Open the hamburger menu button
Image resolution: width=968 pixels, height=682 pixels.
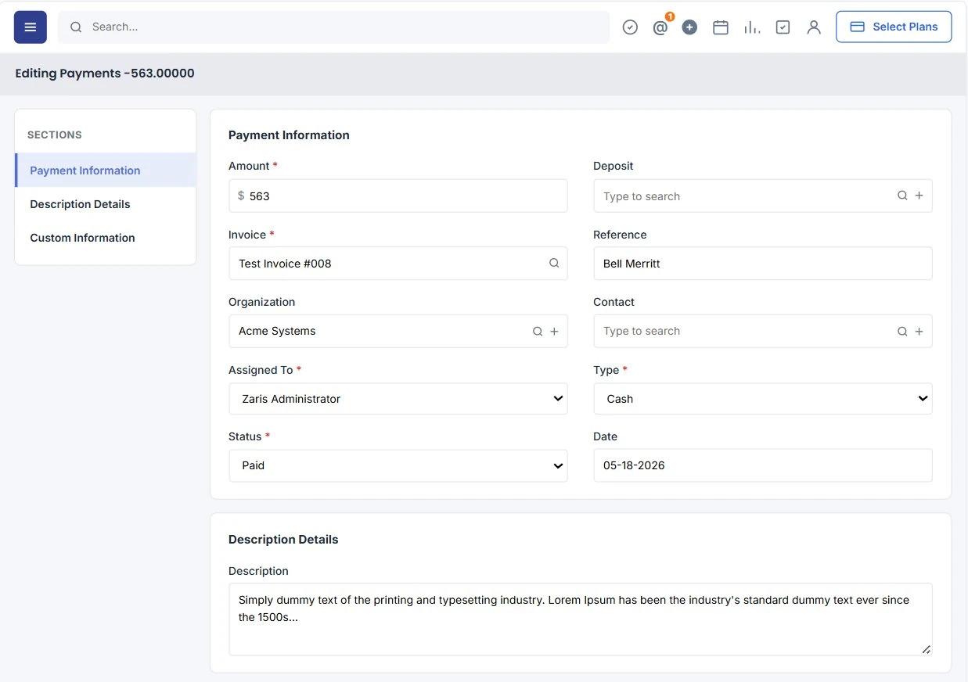[x=31, y=27]
